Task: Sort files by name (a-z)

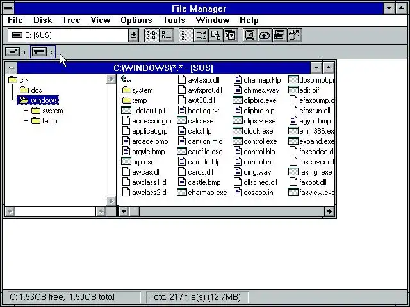Action: [186, 35]
